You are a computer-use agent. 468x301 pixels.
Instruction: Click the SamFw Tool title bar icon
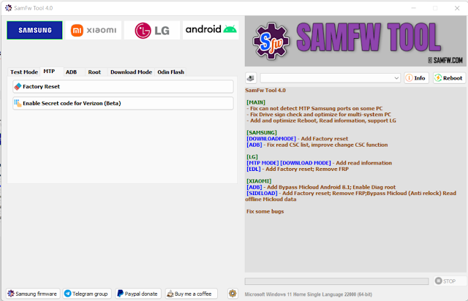pyautogui.click(x=9, y=8)
